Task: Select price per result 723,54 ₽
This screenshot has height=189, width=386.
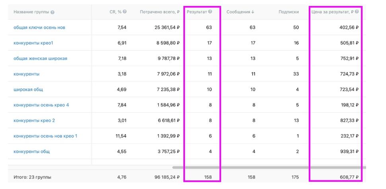Action: tap(349, 90)
